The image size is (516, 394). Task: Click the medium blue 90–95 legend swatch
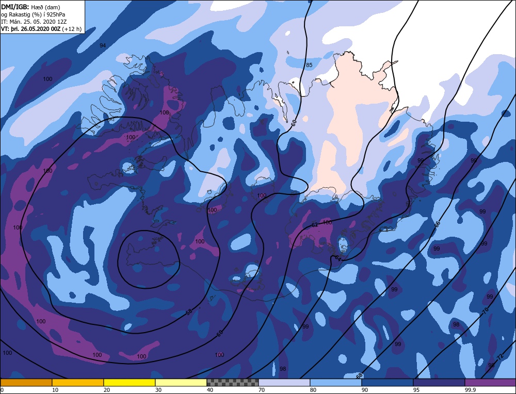tap(388, 383)
